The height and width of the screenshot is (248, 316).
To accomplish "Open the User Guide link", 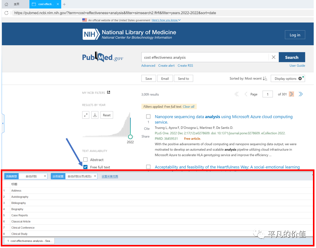I will click(x=297, y=66).
